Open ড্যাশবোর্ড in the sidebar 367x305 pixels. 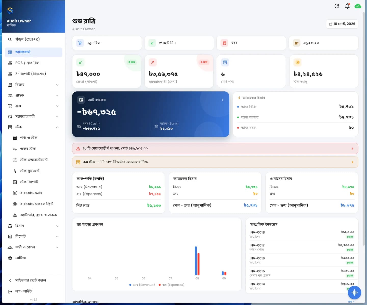pos(33,52)
